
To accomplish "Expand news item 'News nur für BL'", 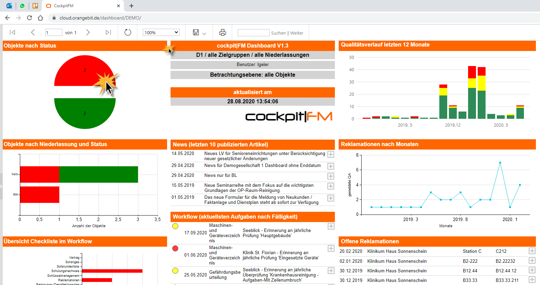I will coord(331,176).
